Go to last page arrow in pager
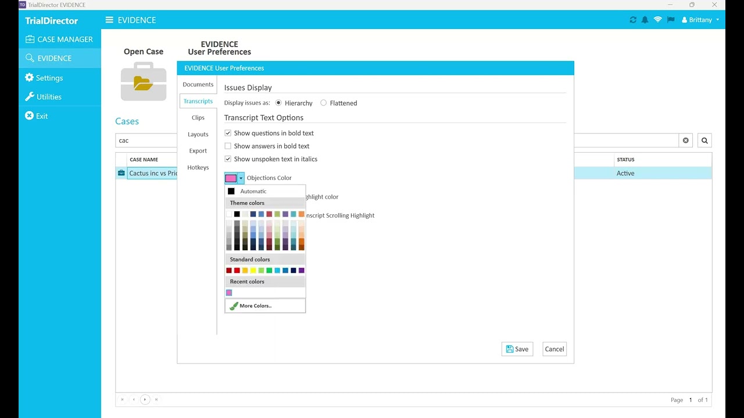 pyautogui.click(x=156, y=399)
